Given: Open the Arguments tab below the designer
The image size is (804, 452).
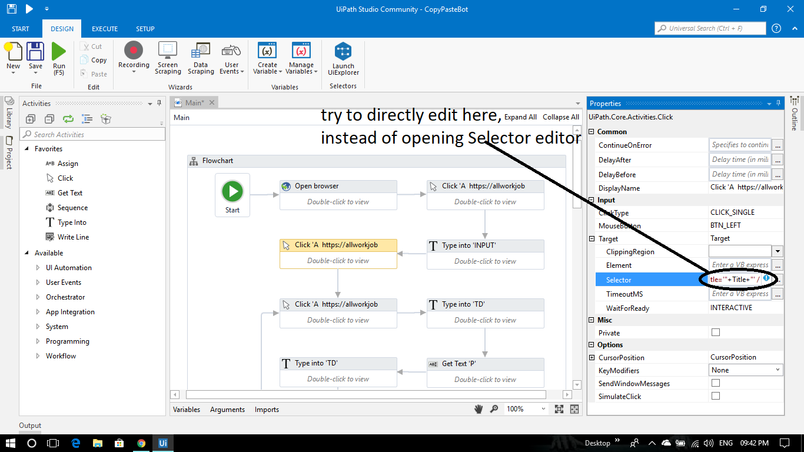Looking at the screenshot, I should click(227, 410).
